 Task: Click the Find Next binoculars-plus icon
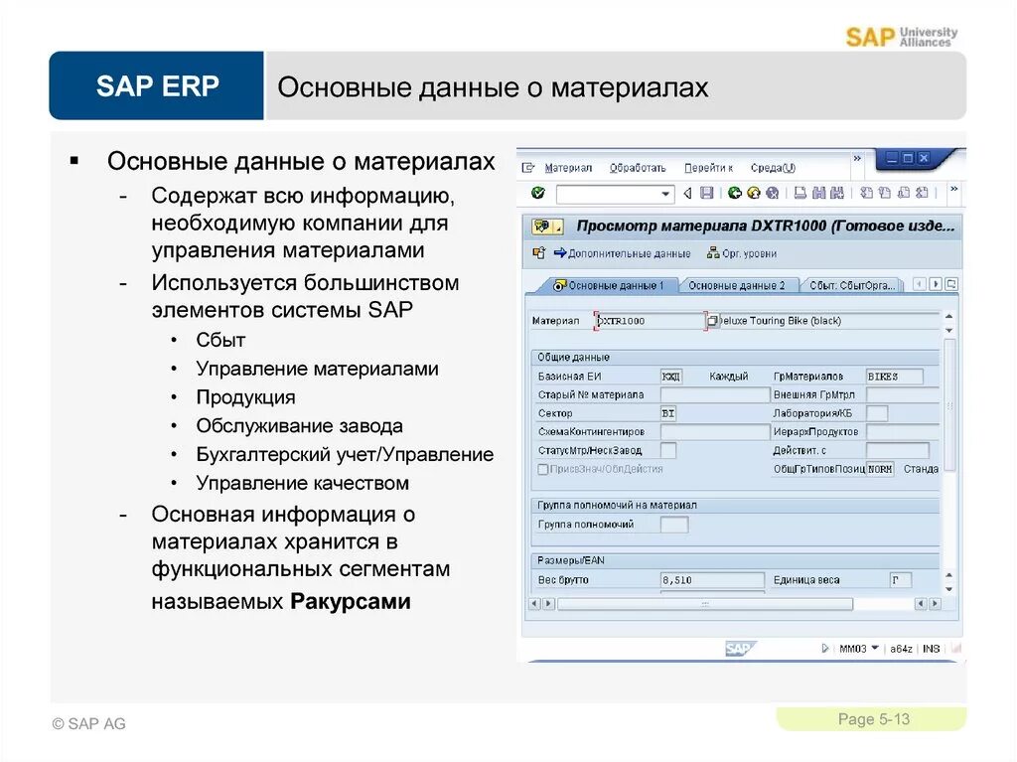click(837, 193)
